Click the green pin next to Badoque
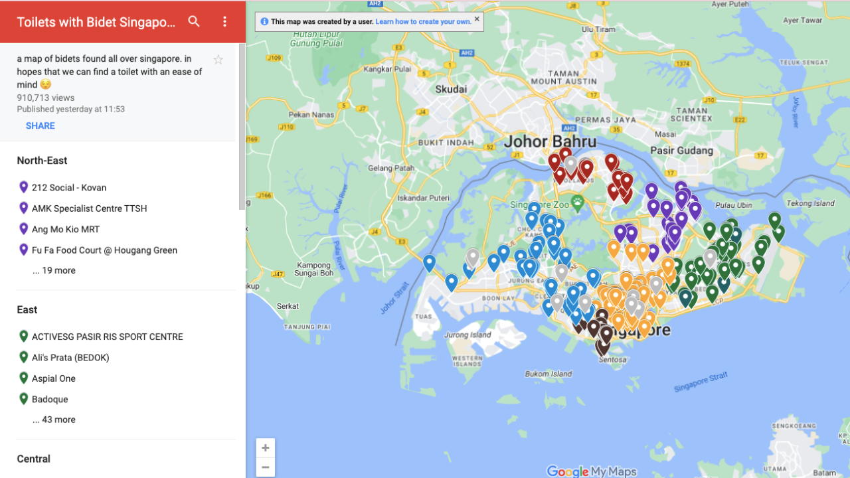This screenshot has width=850, height=478. [24, 399]
